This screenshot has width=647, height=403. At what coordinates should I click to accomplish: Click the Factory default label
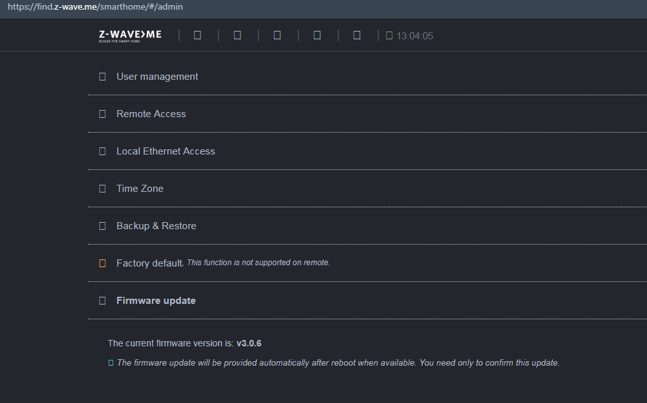click(x=150, y=263)
